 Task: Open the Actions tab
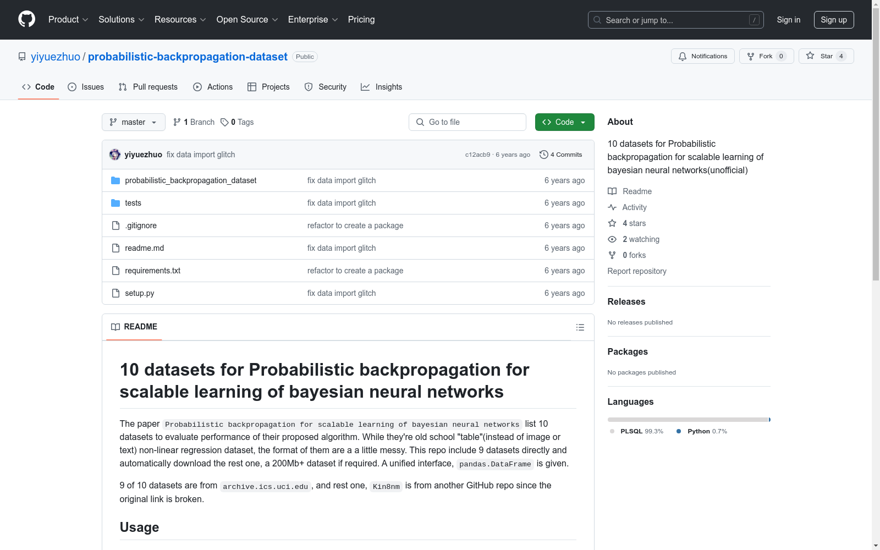point(213,87)
